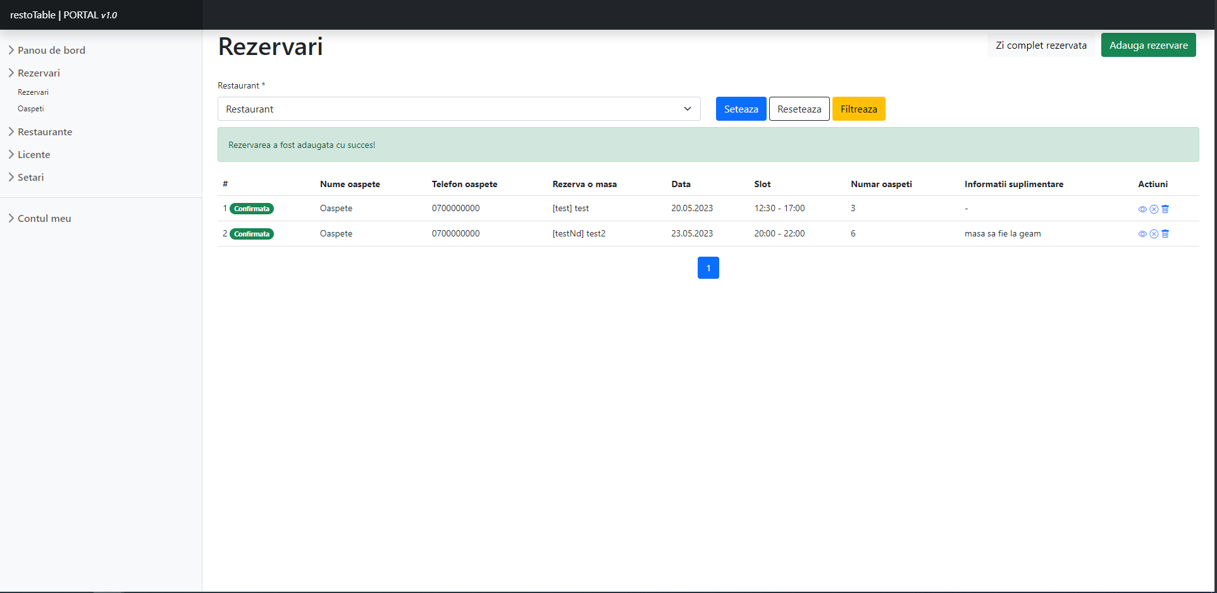The width and height of the screenshot is (1217, 593).
Task: Open the Restaurant dropdown selector
Action: tap(459, 109)
